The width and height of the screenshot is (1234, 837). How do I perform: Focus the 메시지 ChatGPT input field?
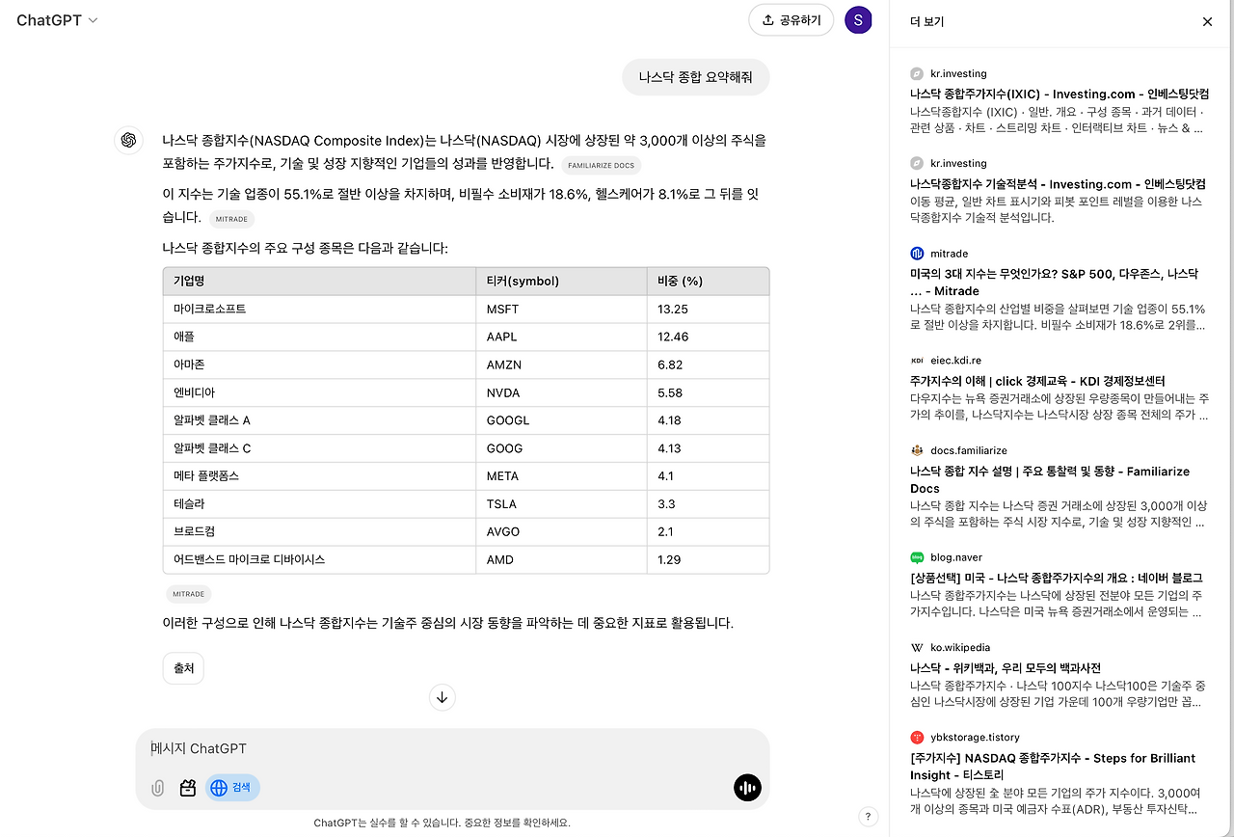pyautogui.click(x=452, y=748)
